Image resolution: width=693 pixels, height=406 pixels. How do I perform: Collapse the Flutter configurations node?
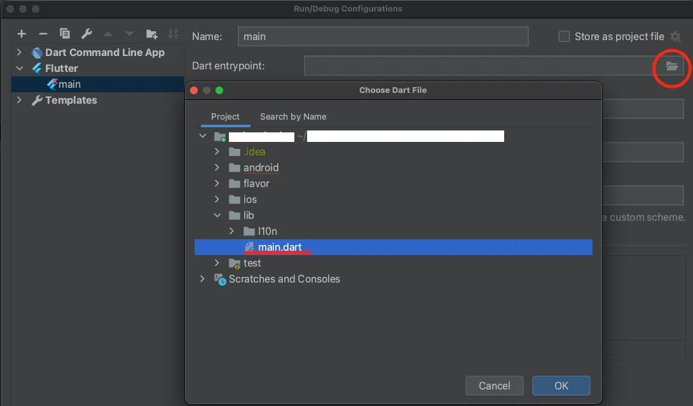pyautogui.click(x=20, y=69)
